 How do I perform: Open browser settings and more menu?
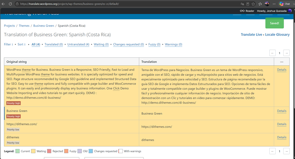(274, 4)
